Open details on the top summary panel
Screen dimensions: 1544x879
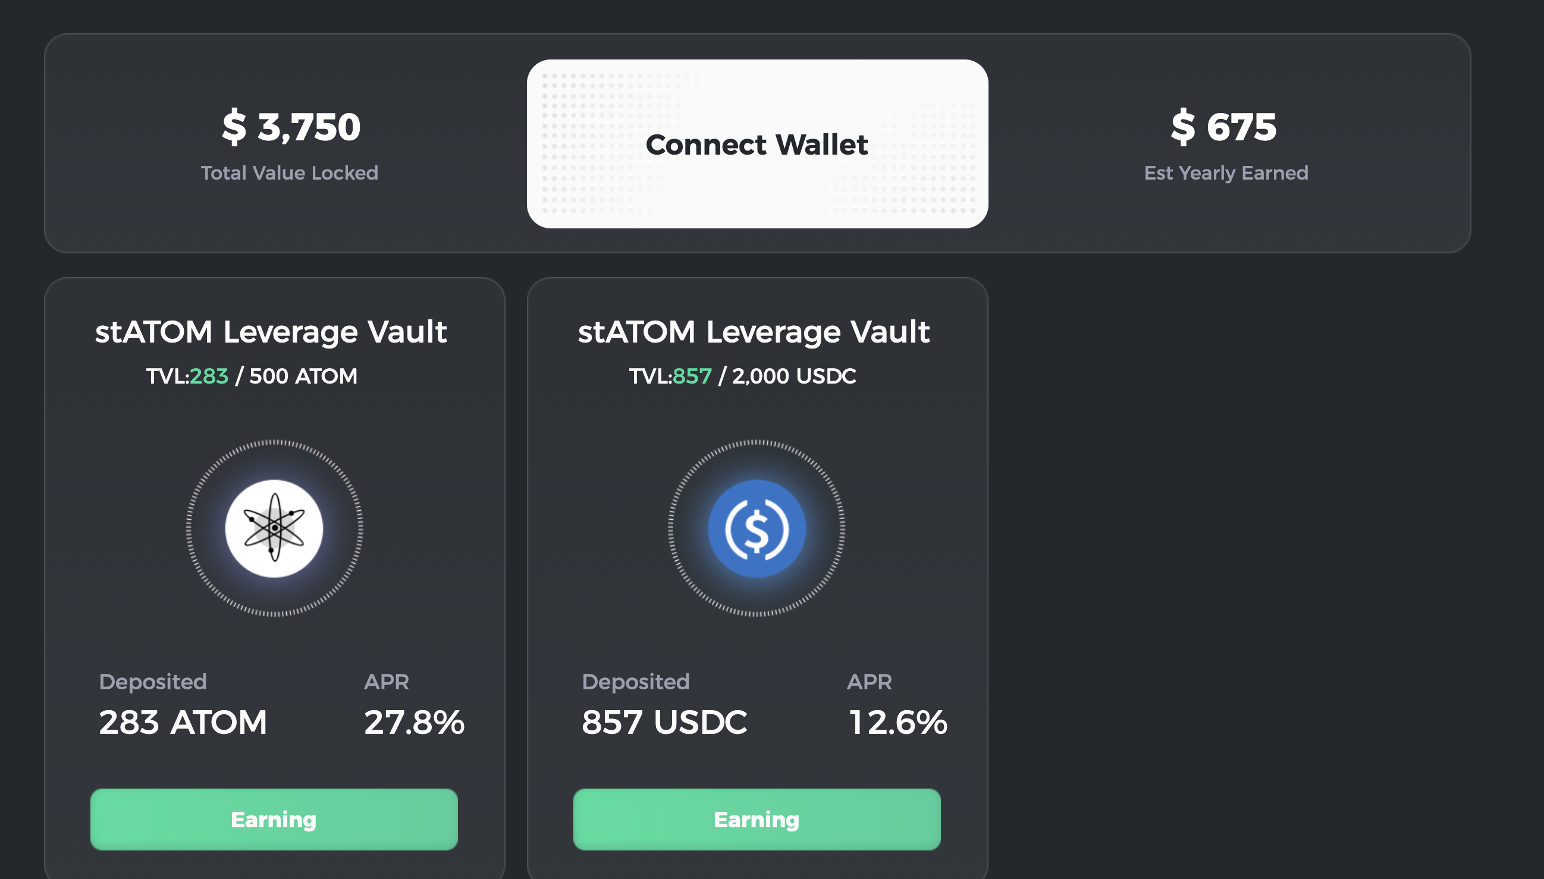click(x=771, y=143)
